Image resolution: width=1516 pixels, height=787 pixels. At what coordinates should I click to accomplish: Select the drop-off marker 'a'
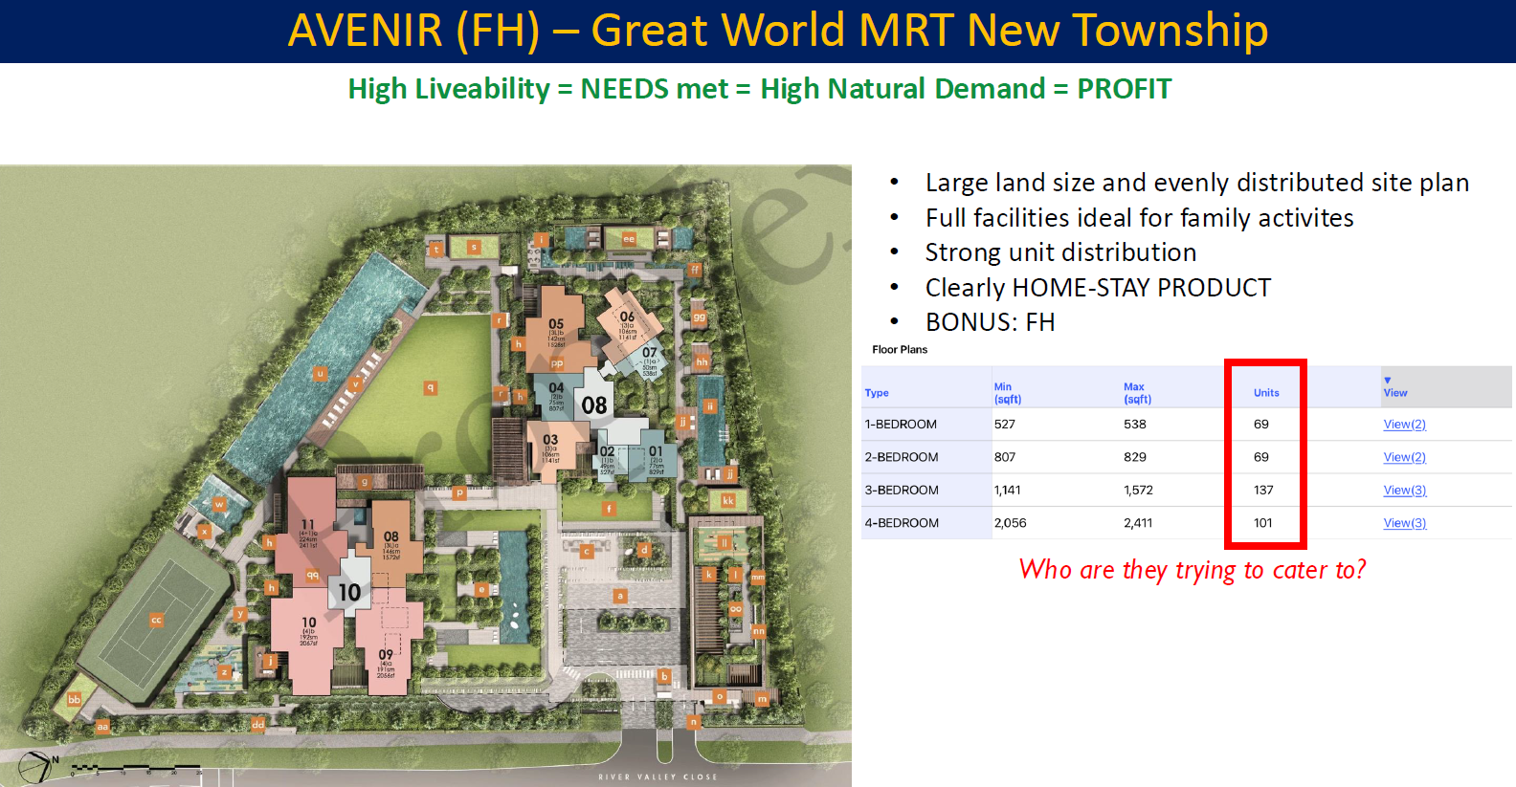620,595
